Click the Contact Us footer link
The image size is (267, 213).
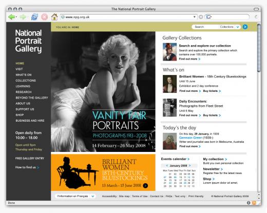click(x=157, y=196)
